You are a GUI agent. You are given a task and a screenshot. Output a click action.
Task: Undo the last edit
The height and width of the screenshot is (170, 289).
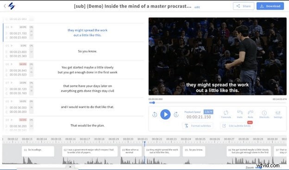[239, 114]
